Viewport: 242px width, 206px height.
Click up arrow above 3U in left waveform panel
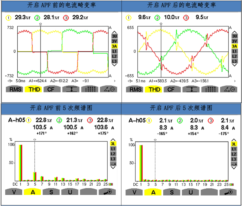114,31
